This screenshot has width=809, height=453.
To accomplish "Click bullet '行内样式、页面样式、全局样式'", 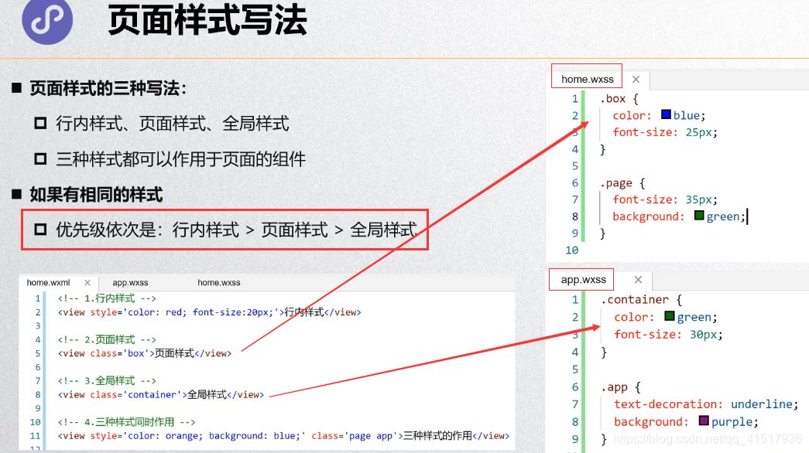I will (173, 124).
